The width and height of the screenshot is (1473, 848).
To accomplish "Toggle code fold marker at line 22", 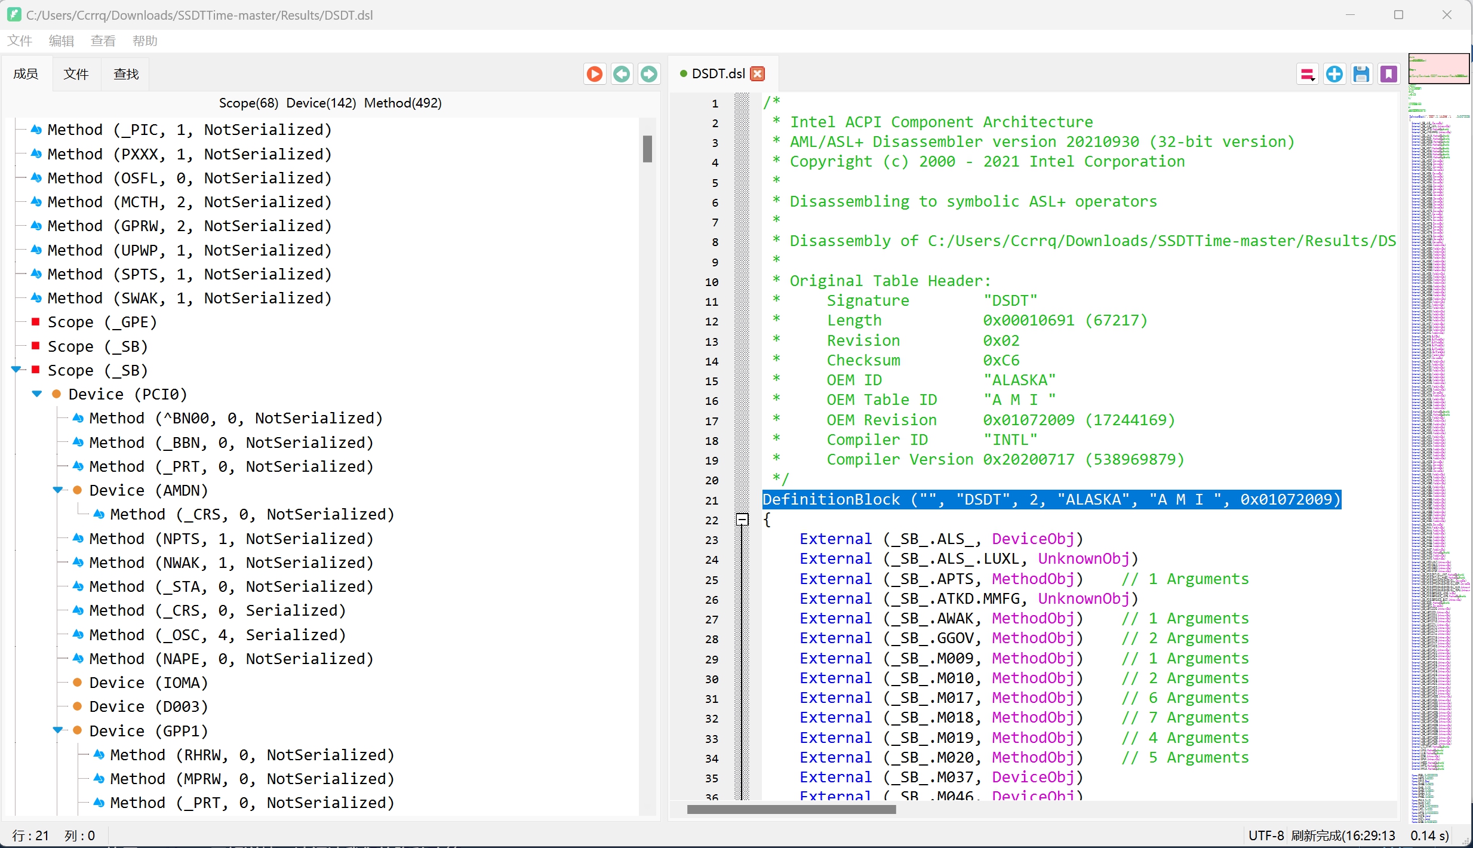I will click(742, 520).
